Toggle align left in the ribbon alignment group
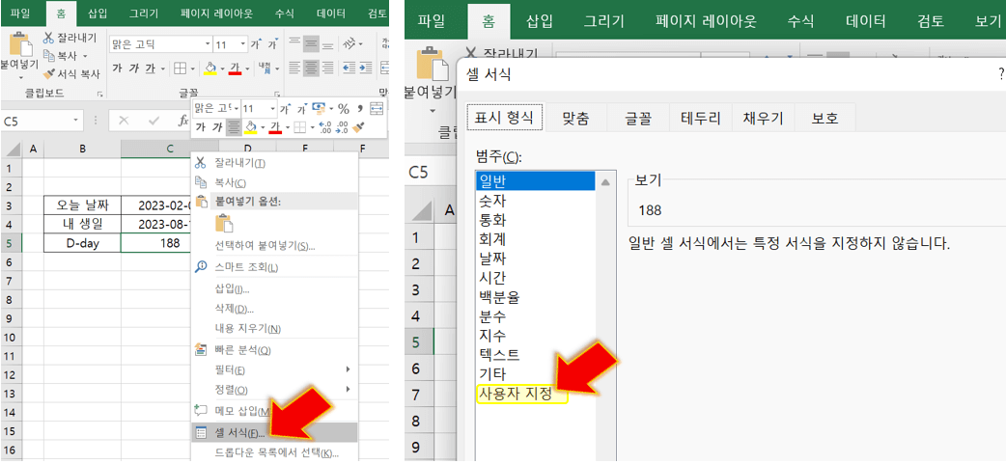The width and height of the screenshot is (1006, 464). 294,67
